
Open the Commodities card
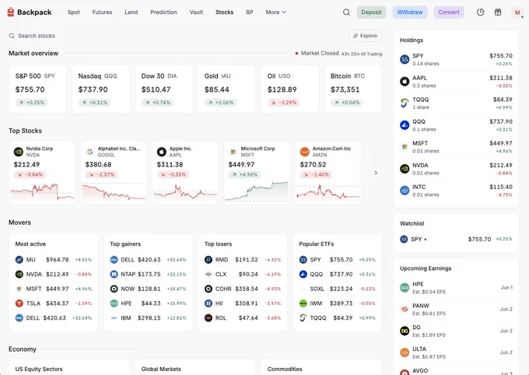(321, 367)
